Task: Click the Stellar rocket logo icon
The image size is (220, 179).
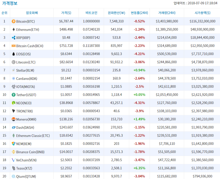Action: [13, 70]
